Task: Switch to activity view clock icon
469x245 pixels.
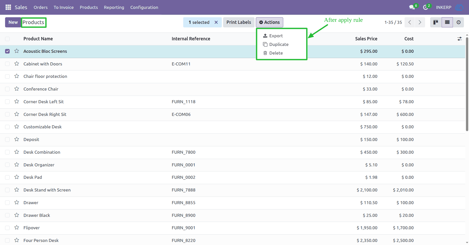Action: click(x=459, y=22)
